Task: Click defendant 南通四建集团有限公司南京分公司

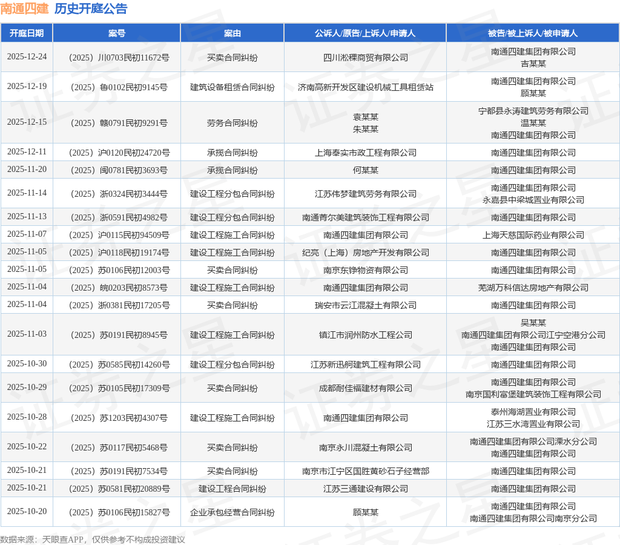Action: click(x=533, y=518)
